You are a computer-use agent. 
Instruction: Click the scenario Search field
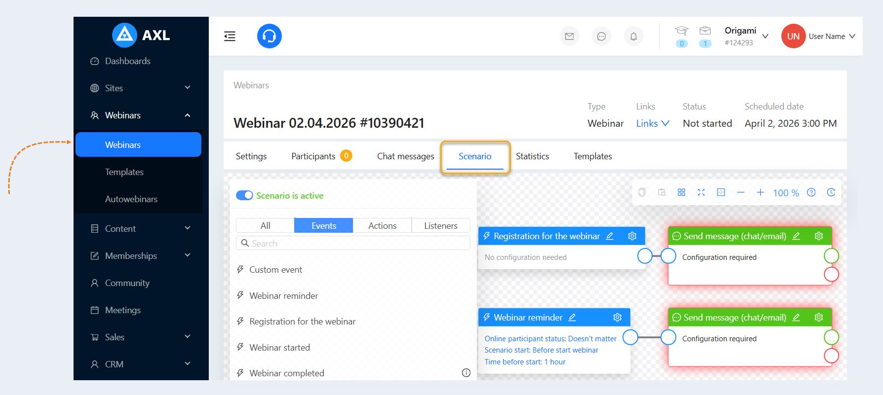pos(353,243)
